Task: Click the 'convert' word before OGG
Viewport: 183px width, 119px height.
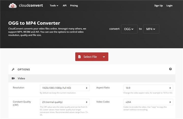Action: coord(114,29)
